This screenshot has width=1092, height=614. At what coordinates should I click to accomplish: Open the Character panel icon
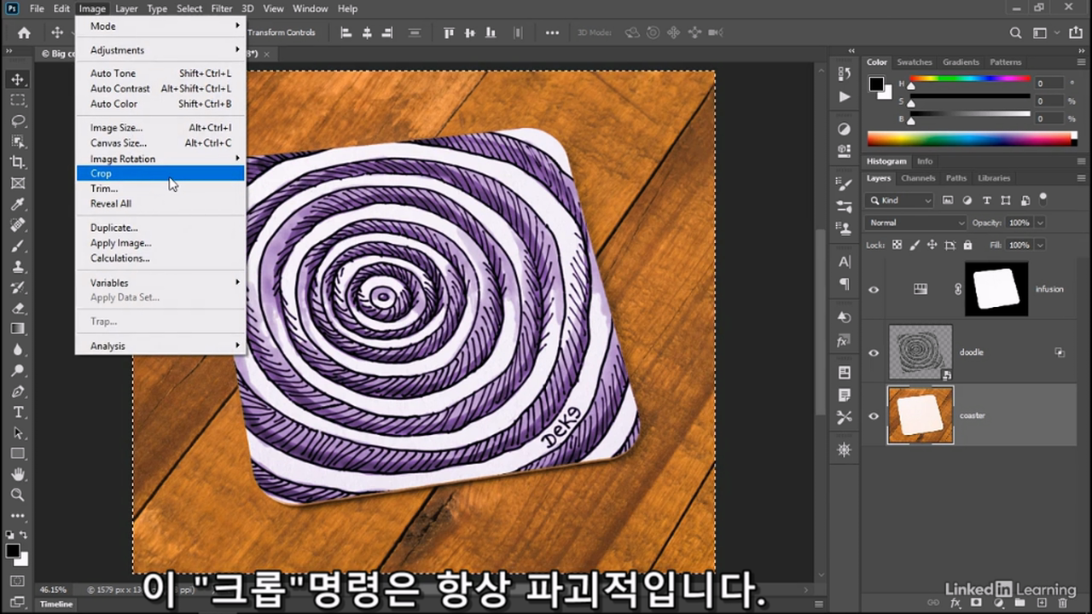[x=845, y=262]
